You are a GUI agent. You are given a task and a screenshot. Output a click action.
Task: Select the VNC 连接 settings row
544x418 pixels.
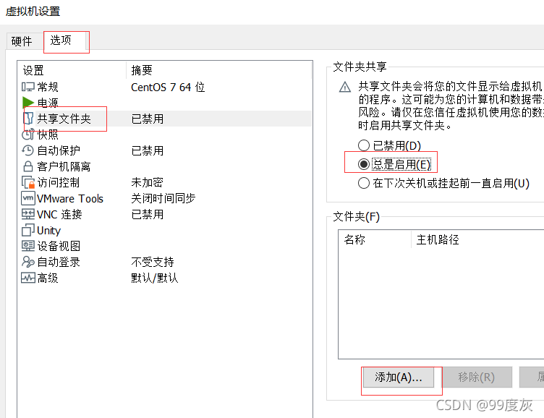tap(165, 214)
